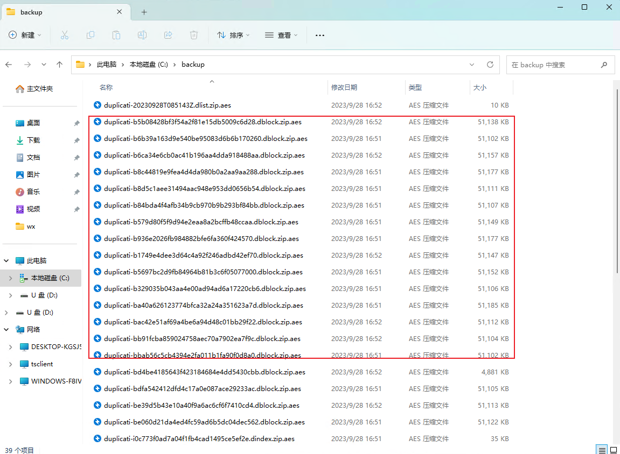
Task: Open the 查看 view dropdown
Action: point(281,35)
